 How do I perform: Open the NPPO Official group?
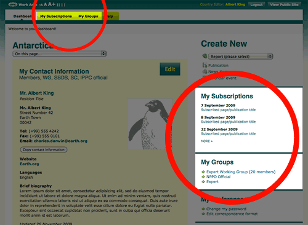pyautogui.click(x=219, y=176)
